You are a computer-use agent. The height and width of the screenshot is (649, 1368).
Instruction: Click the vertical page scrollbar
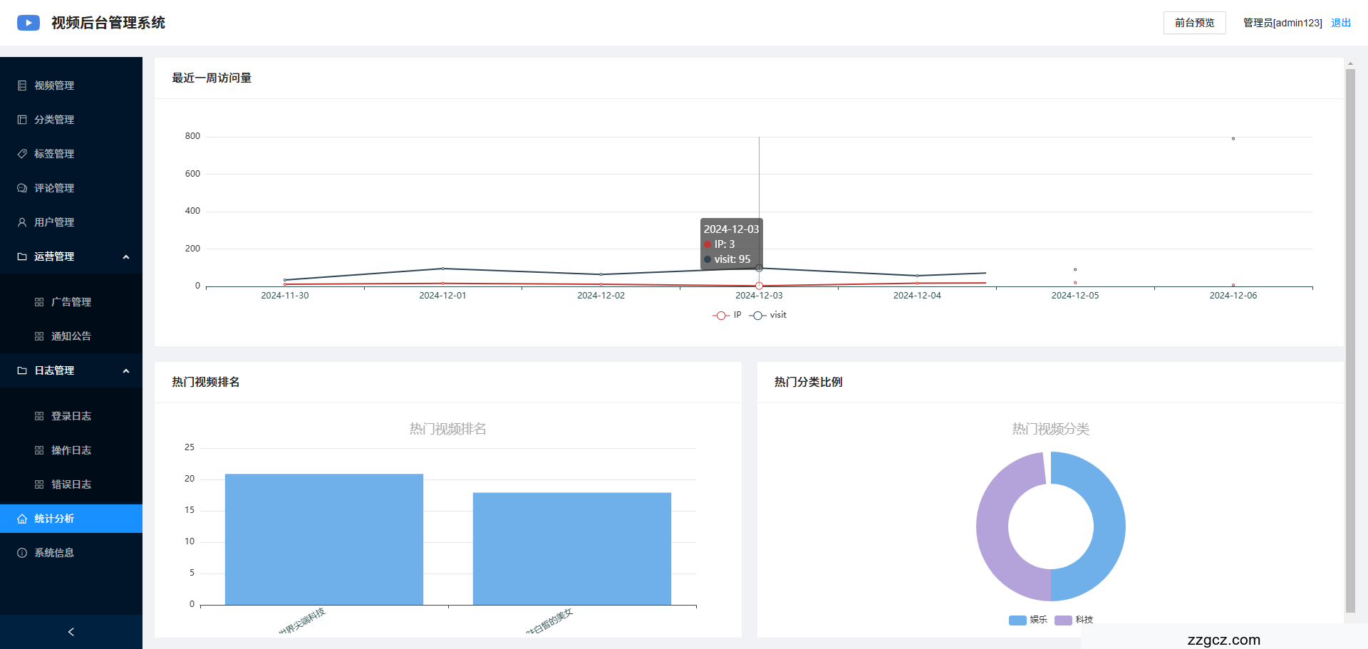coord(1349,341)
